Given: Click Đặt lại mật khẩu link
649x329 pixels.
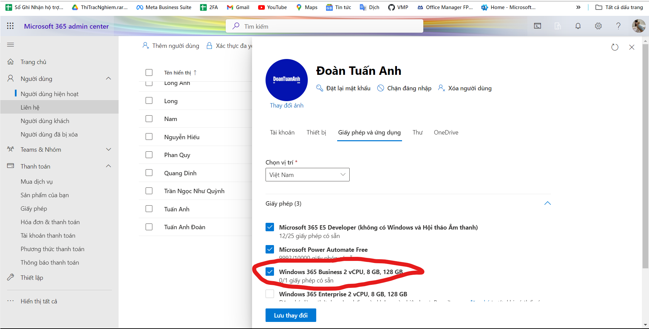Looking at the screenshot, I should pos(348,88).
